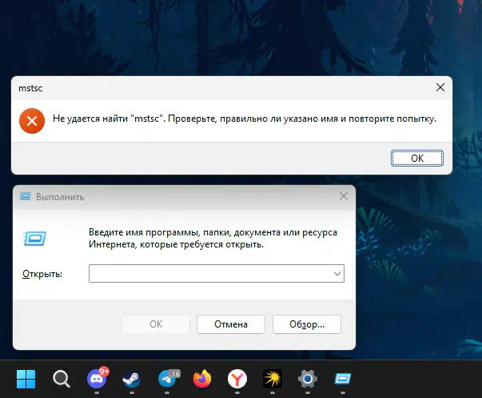
Task: Close the Выполнить dialog window
Action: point(344,196)
